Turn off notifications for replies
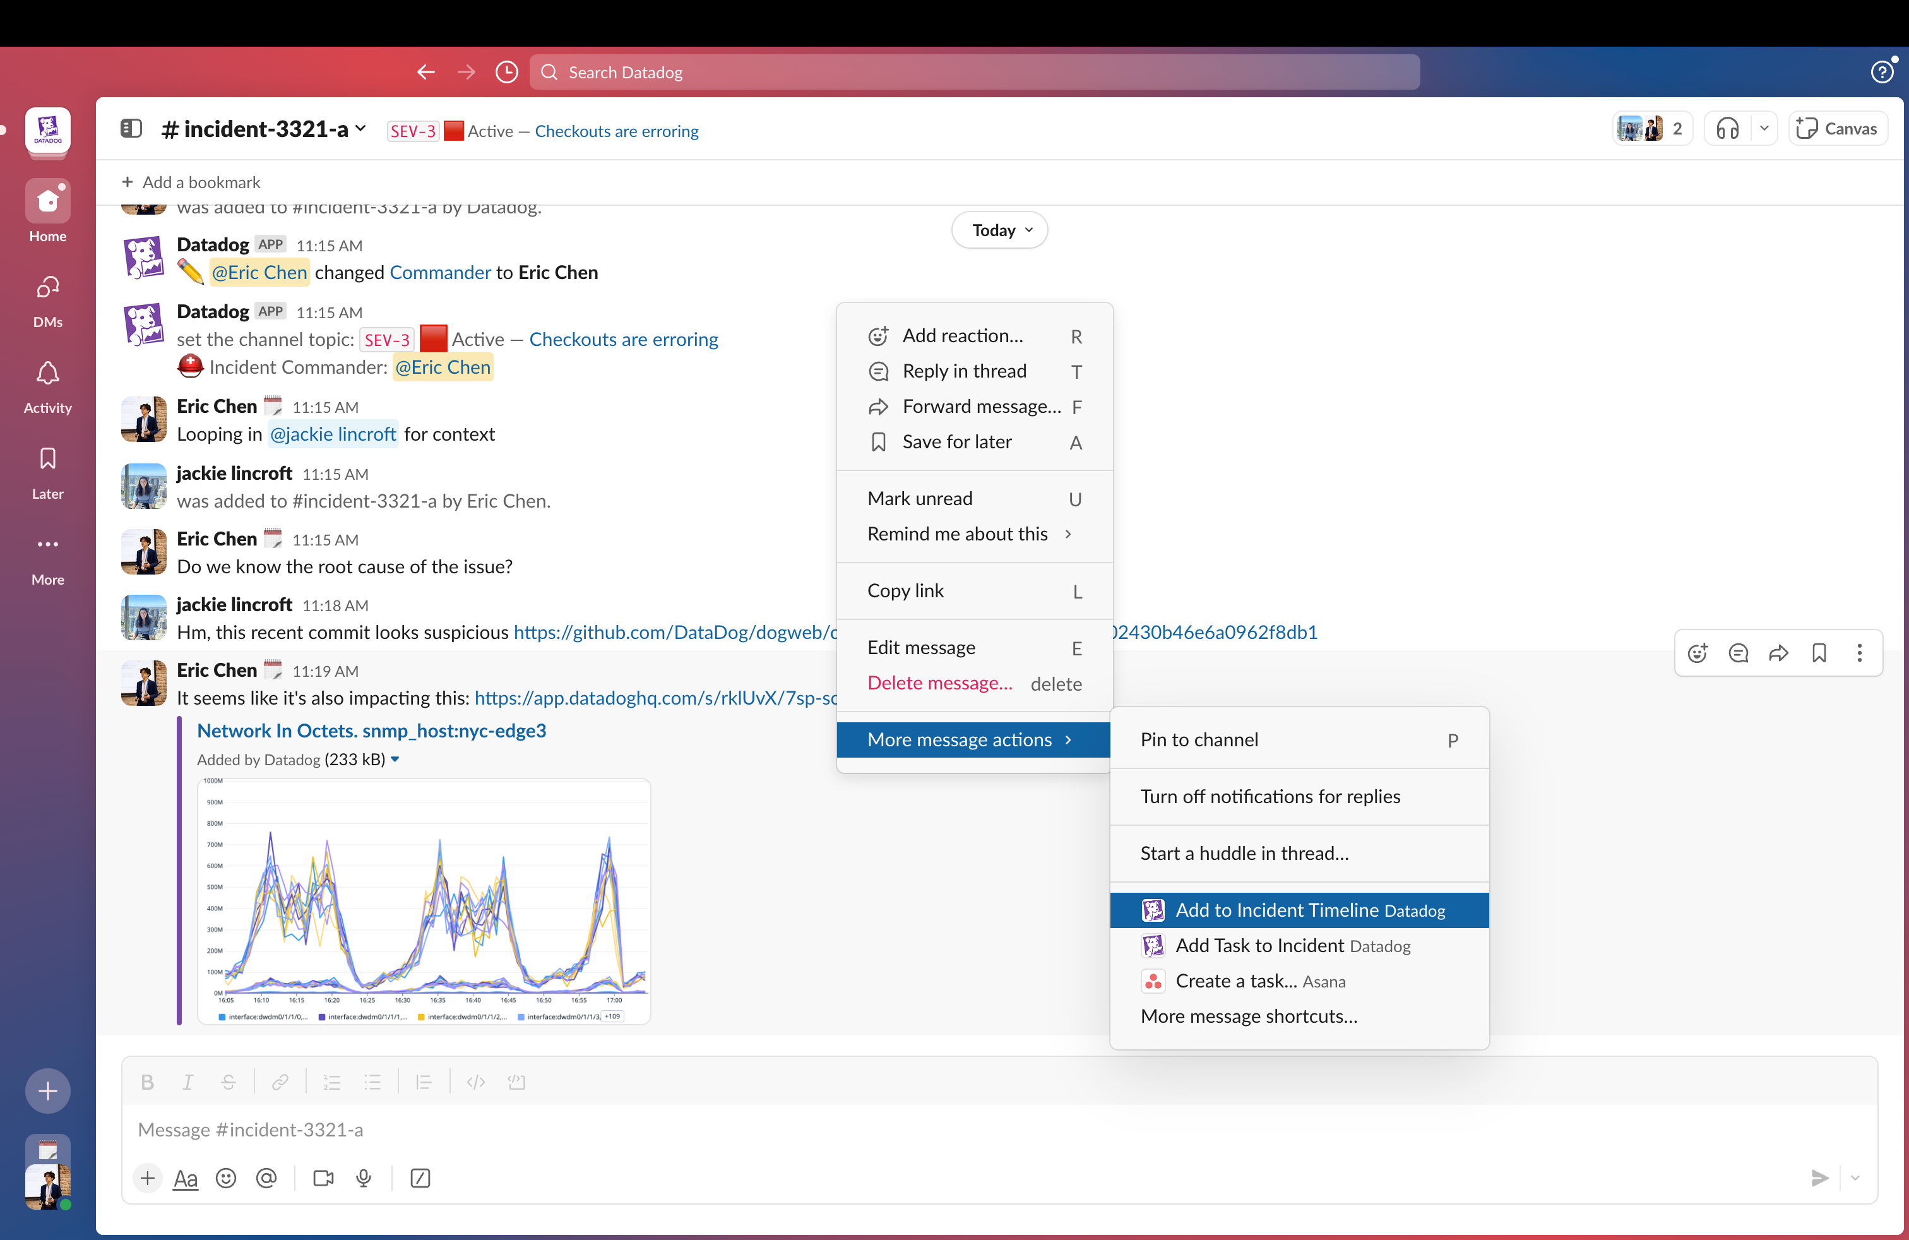This screenshot has width=1909, height=1240. pos(1270,796)
